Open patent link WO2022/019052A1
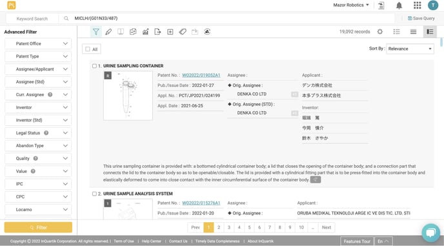The image size is (444, 246). (x=201, y=76)
